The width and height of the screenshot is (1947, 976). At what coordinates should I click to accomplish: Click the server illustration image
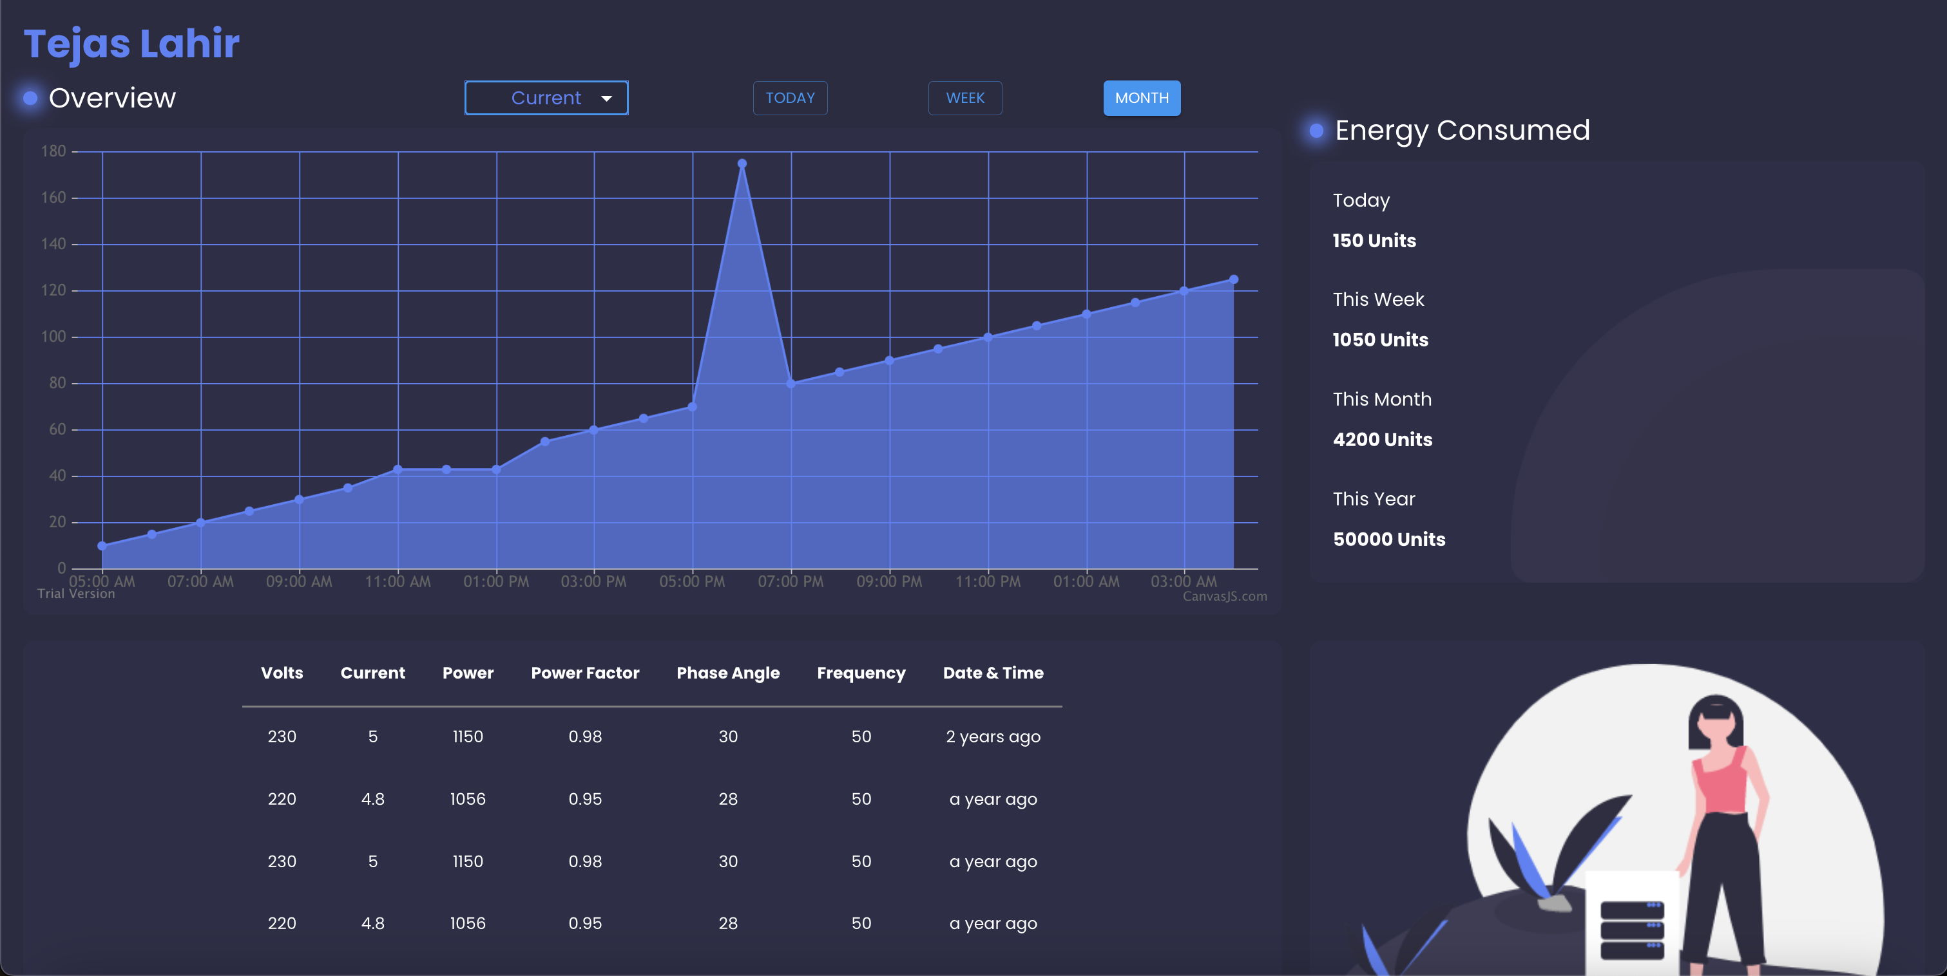(x=1618, y=820)
